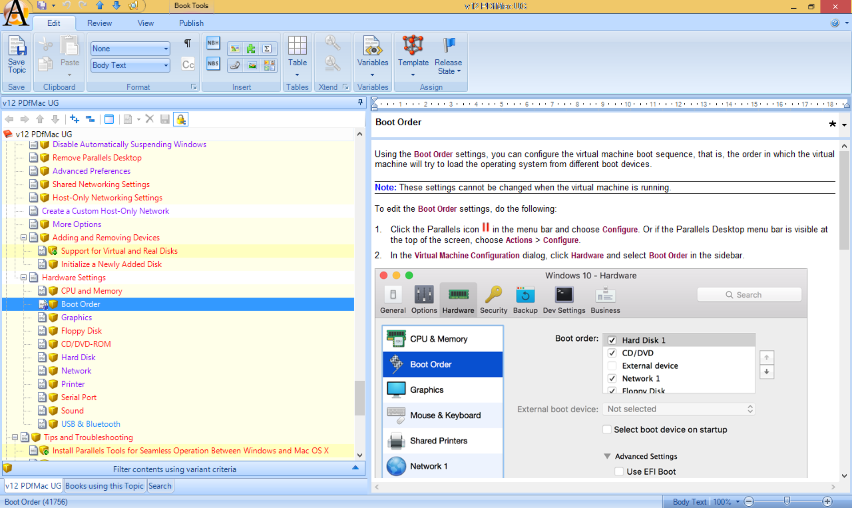Uncheck the CD/DVD boot order checkbox
The image size is (852, 508).
(x=612, y=353)
